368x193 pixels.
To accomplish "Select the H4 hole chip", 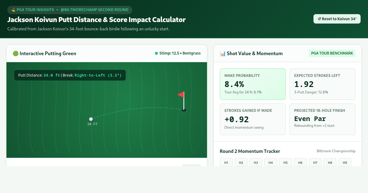I will 271,163.
